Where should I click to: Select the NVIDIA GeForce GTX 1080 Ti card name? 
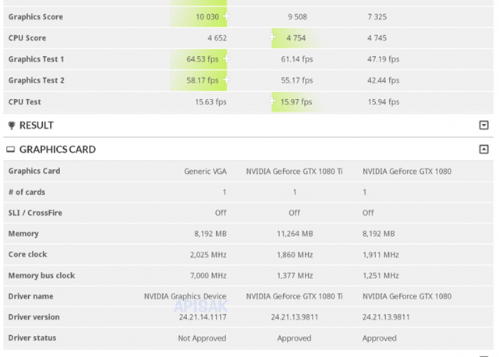[x=294, y=171]
